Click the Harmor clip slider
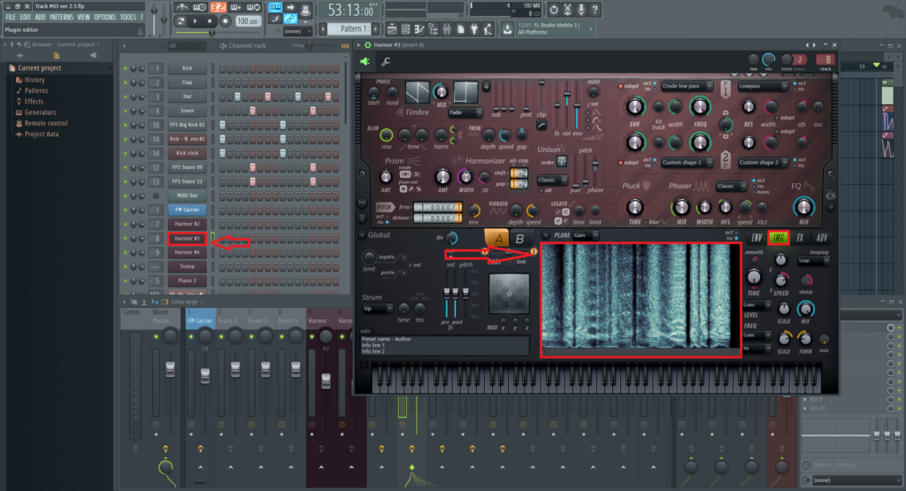 coord(541,96)
